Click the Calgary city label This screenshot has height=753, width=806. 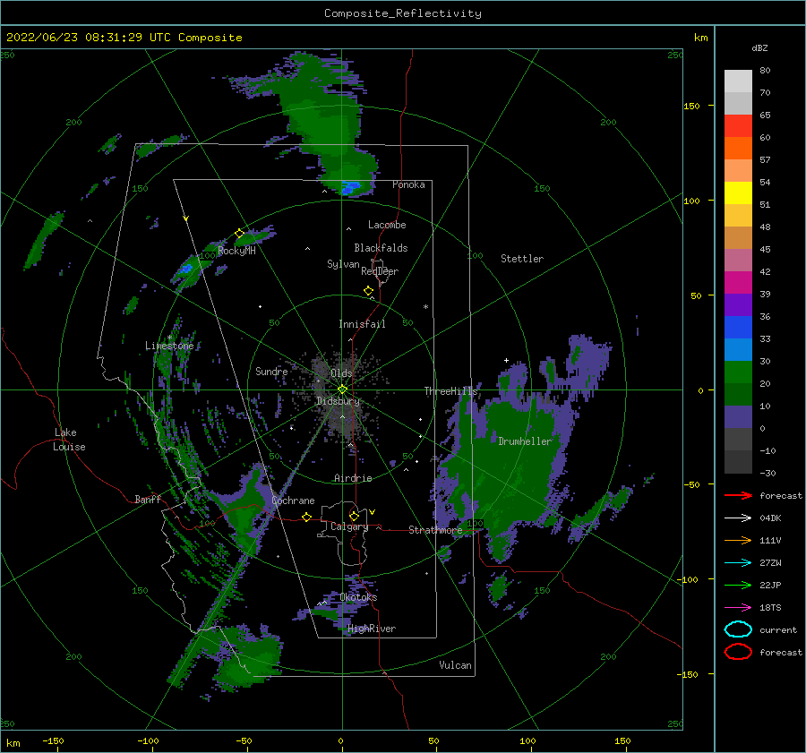349,526
